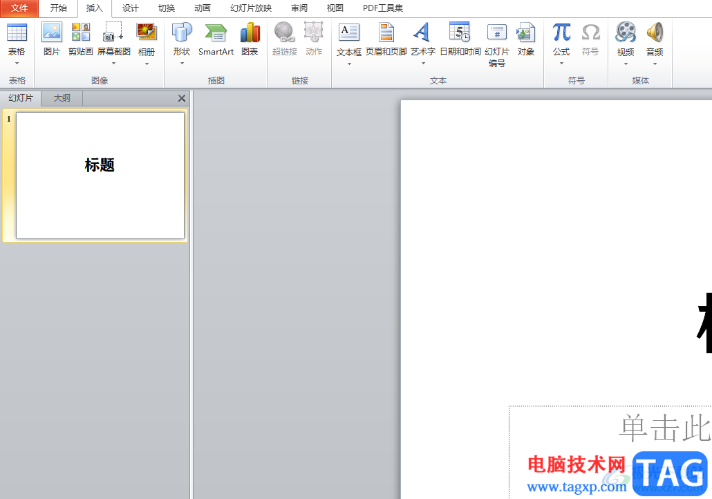Image resolution: width=712 pixels, height=499 pixels.
Task: Click the 超链接 hyperlink icon
Action: [285, 33]
